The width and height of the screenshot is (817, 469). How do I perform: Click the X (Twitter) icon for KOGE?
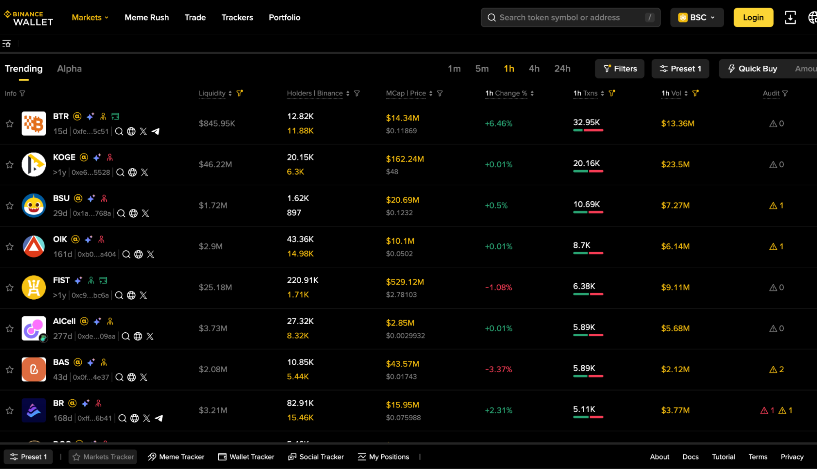(144, 172)
